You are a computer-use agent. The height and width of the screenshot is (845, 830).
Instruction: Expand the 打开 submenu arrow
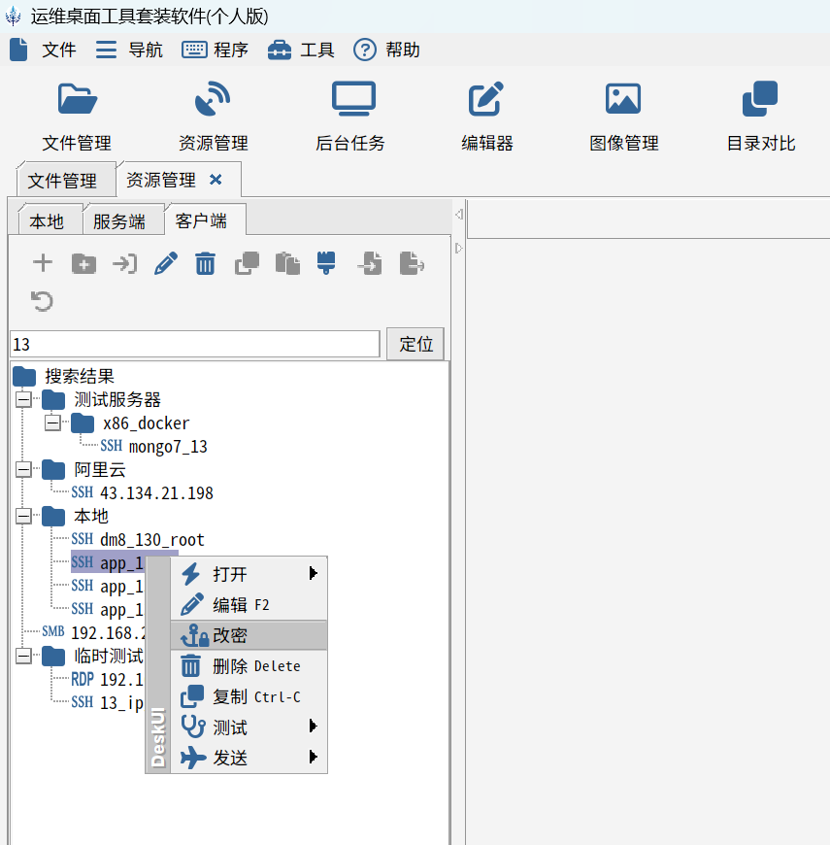(x=313, y=573)
